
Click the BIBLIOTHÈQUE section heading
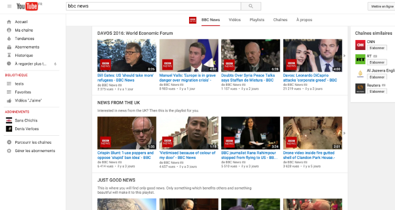(x=16, y=75)
